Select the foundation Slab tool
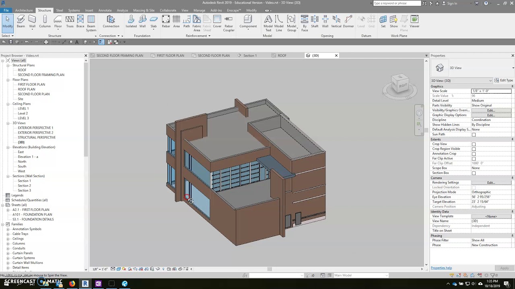Screen dimensions: 515x289 (153, 22)
